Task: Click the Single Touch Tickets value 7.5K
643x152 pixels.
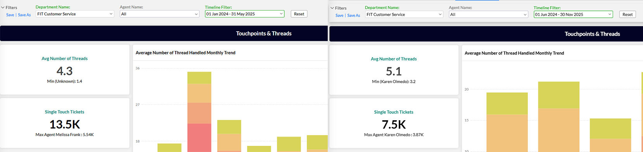Action: click(x=394, y=125)
